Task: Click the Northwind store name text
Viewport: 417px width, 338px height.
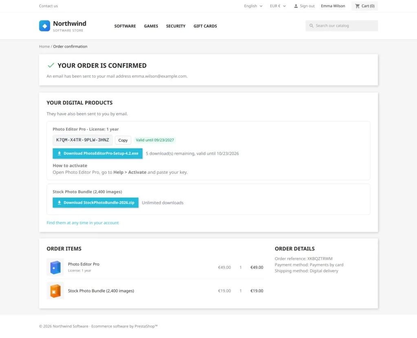Action: tap(70, 23)
